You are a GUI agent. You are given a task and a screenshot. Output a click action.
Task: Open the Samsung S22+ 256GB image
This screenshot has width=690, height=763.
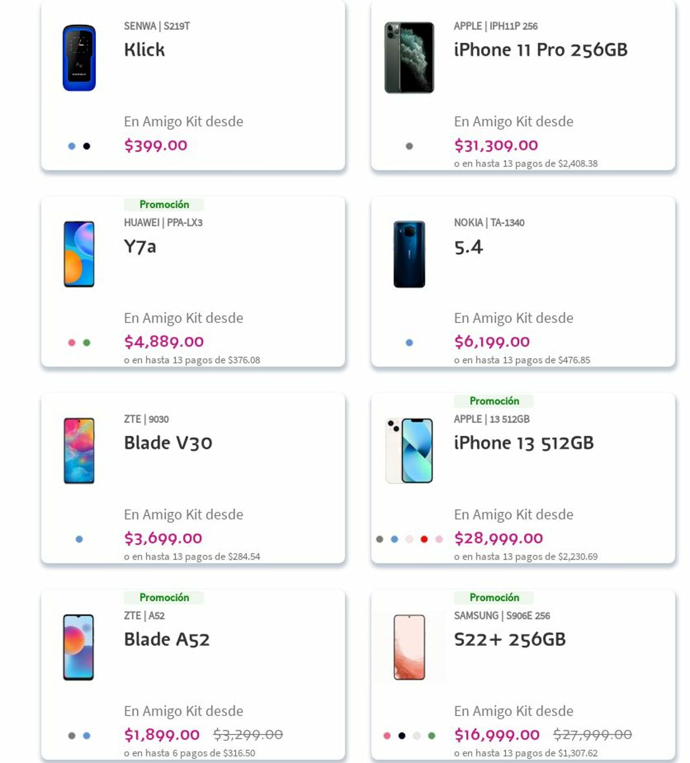(x=409, y=647)
